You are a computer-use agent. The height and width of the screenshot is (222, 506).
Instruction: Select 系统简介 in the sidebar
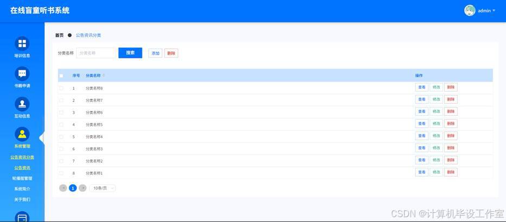click(22, 189)
